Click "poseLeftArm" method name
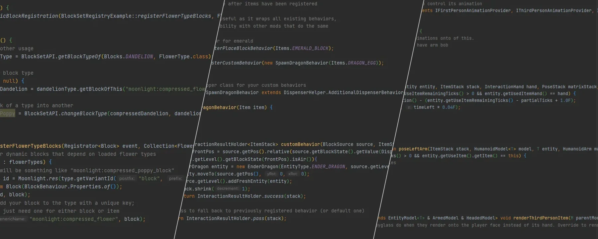Viewport: 598px width, 239px height. tap(413, 149)
